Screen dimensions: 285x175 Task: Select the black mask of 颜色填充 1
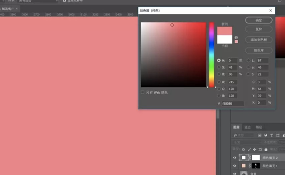coord(256,165)
